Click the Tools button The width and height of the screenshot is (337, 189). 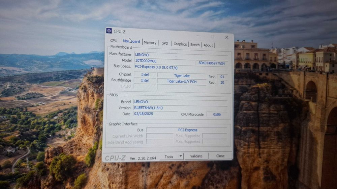(x=169, y=157)
